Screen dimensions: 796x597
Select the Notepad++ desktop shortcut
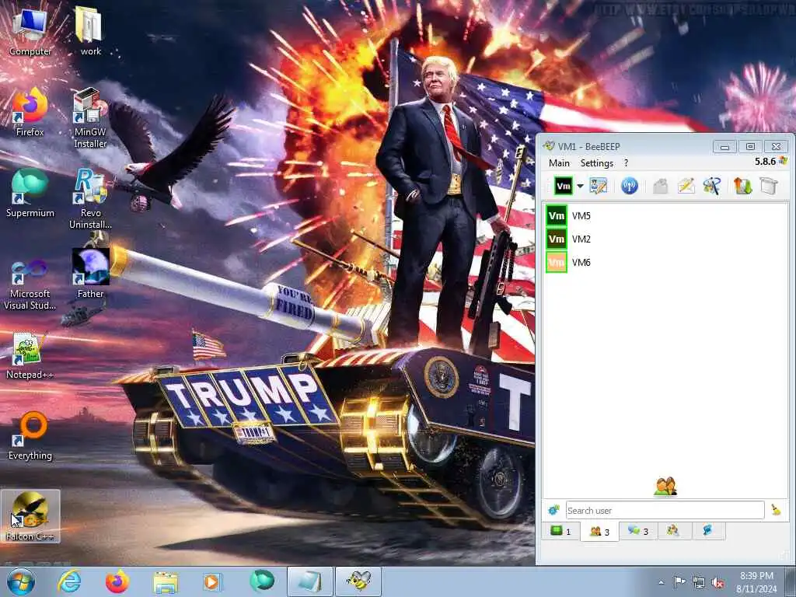click(x=30, y=354)
